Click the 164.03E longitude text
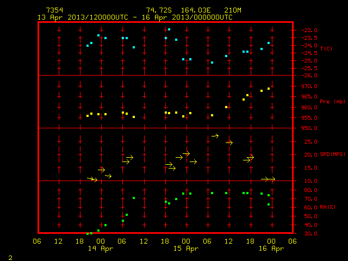348x261 pixels. (x=196, y=10)
